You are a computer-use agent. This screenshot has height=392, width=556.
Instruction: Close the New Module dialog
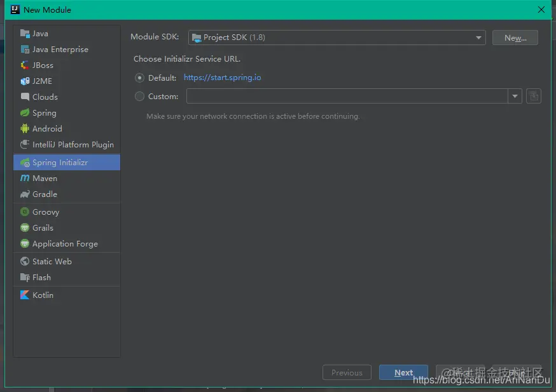541,10
